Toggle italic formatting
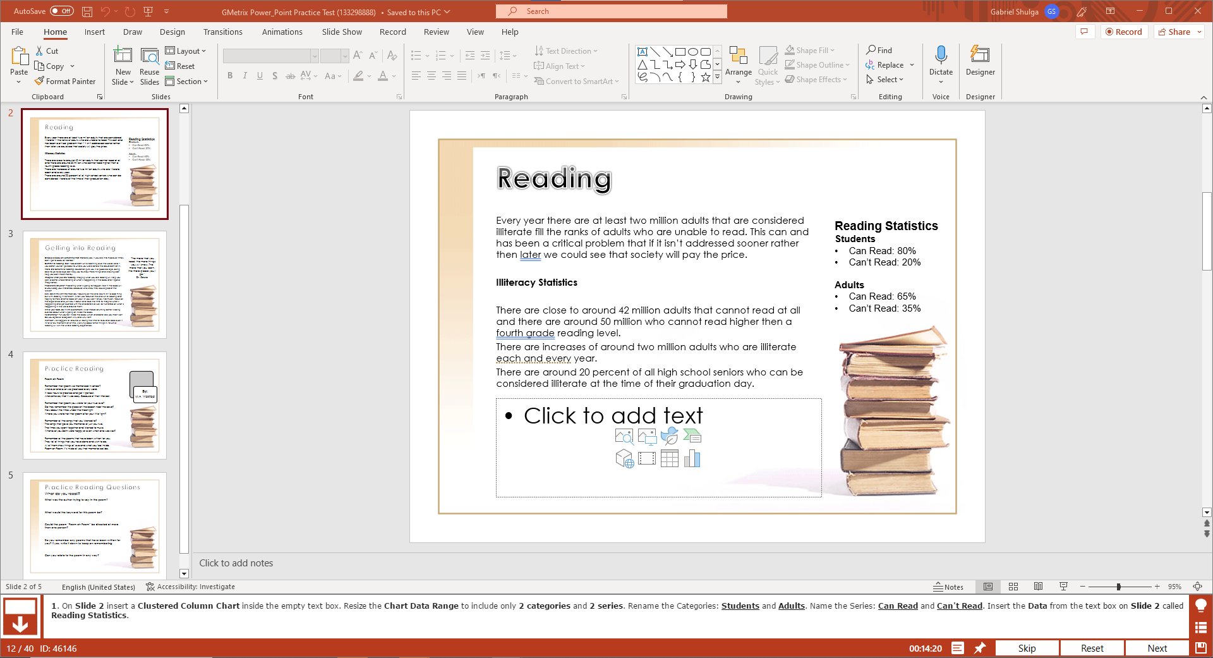The height and width of the screenshot is (658, 1213). tap(245, 76)
